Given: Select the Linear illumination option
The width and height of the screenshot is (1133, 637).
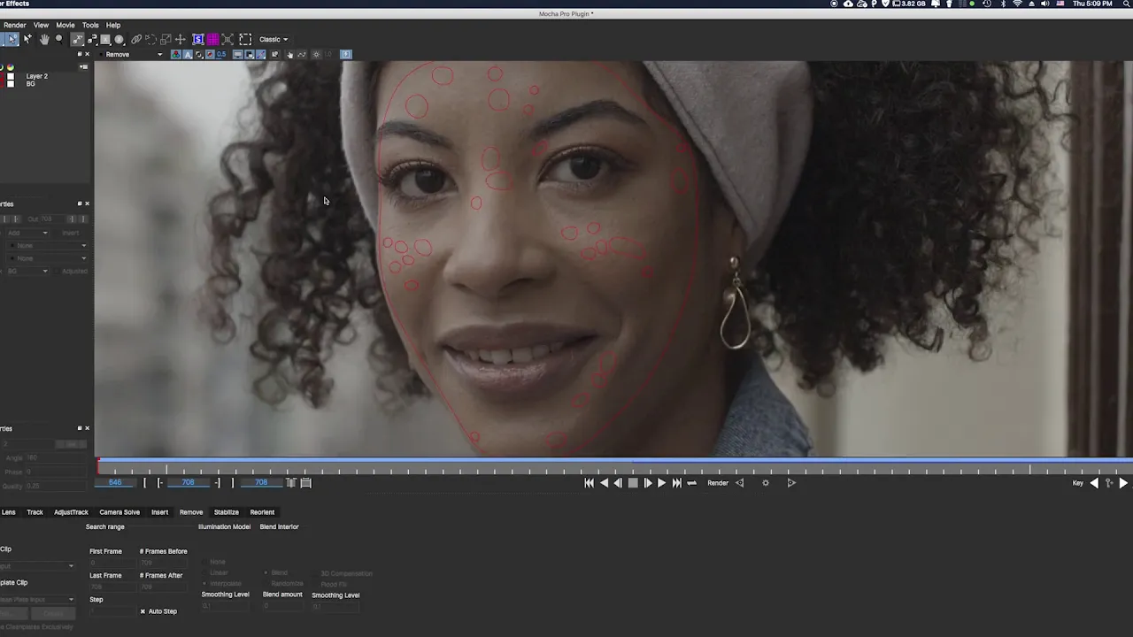Looking at the screenshot, I should (x=214, y=572).
